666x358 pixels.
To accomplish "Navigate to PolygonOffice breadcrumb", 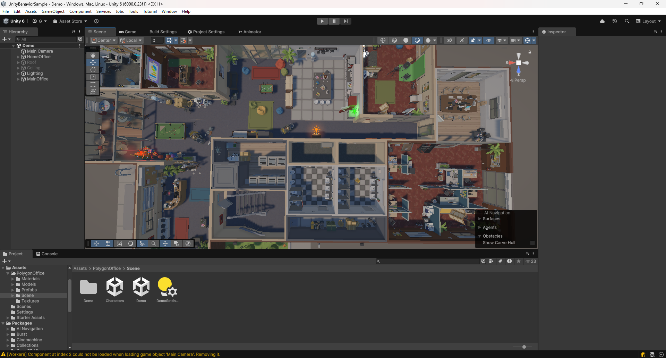I will tap(107, 268).
